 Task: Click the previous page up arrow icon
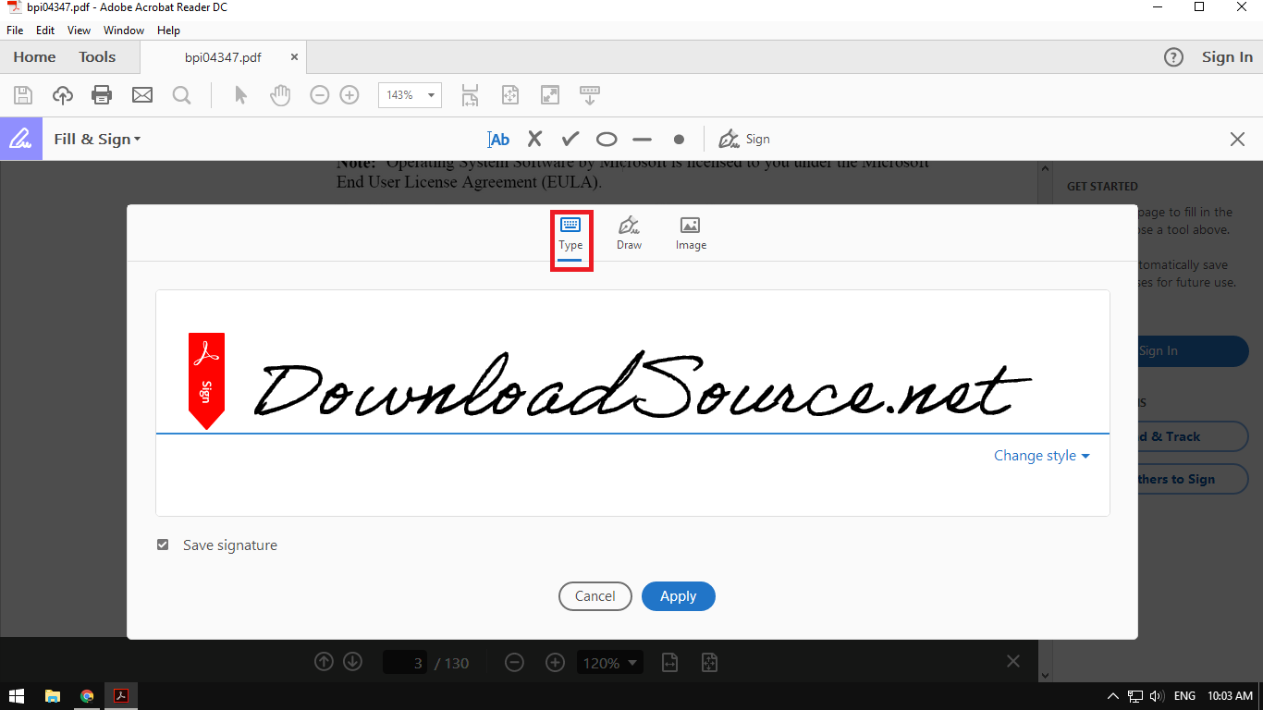tap(324, 662)
